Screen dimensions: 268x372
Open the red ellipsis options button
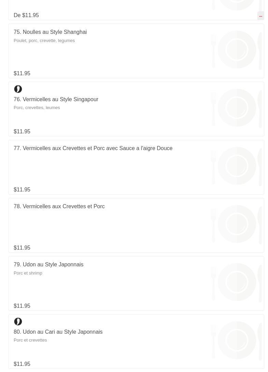(x=260, y=16)
